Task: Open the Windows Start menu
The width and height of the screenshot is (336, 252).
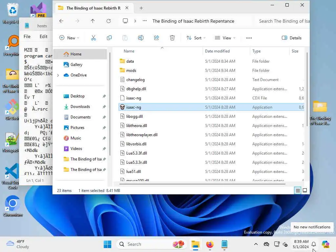Action: (107, 244)
